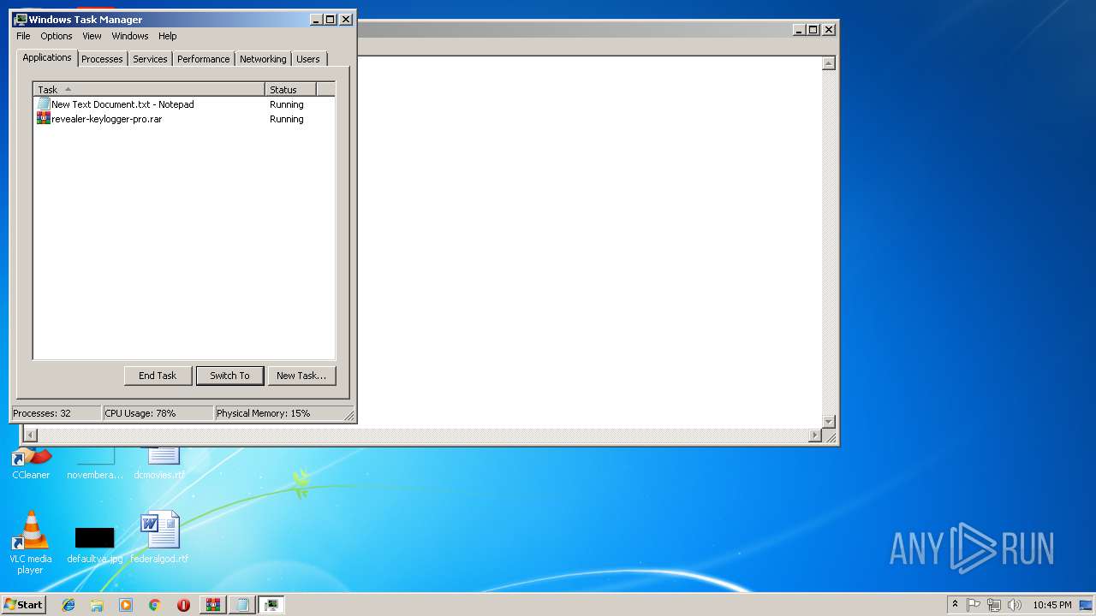Click the End Task button
The height and width of the screenshot is (616, 1096).
[x=158, y=376]
